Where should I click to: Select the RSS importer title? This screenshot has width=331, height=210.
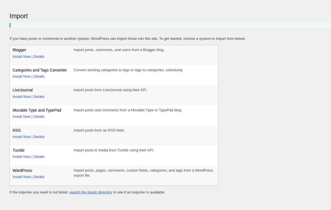pos(17,130)
